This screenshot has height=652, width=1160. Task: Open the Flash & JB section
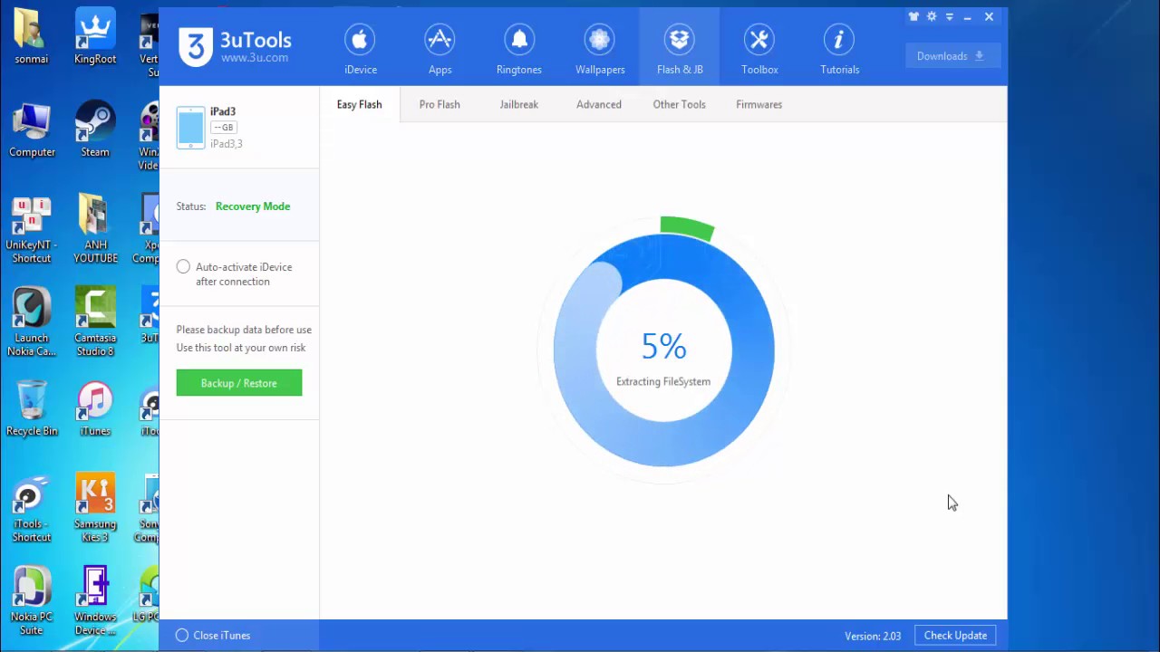point(680,49)
